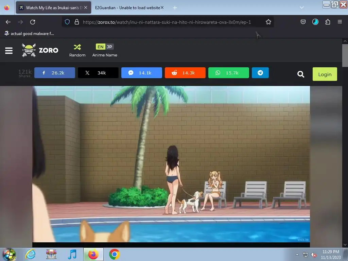Share on Facebook 26.2k button
Screen dimensions: 348x261
(x=55, y=73)
